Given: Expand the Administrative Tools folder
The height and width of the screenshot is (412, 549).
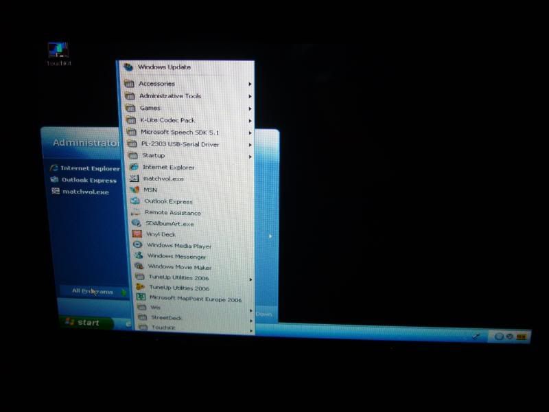Looking at the screenshot, I should (x=170, y=96).
